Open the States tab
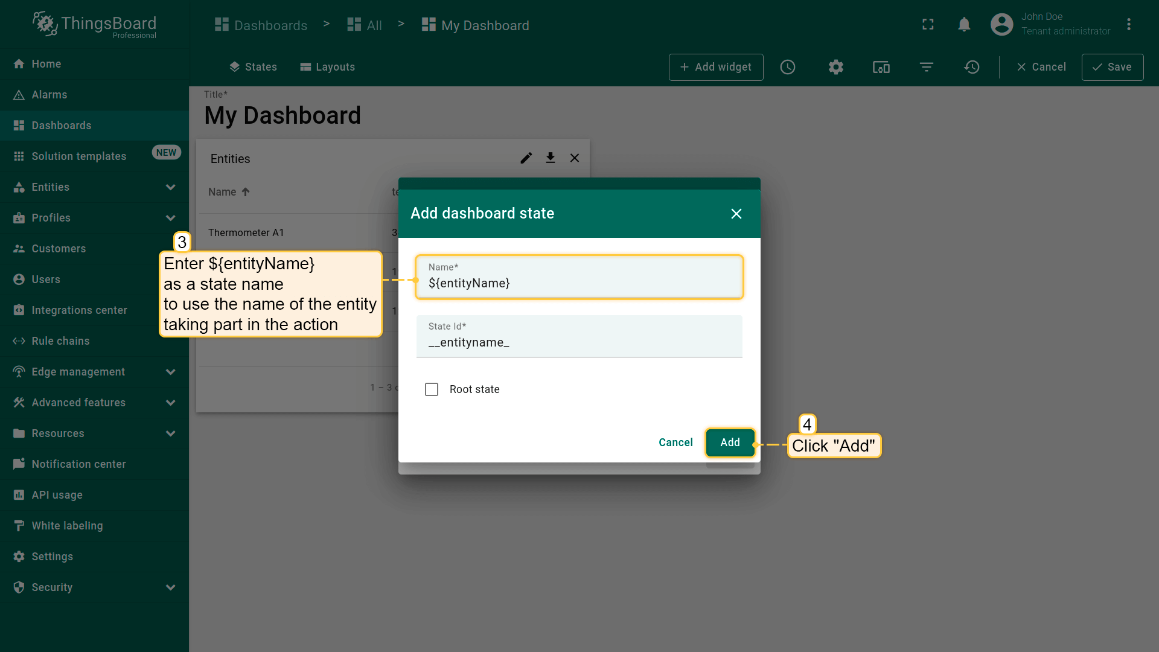The height and width of the screenshot is (652, 1159). pos(253,67)
